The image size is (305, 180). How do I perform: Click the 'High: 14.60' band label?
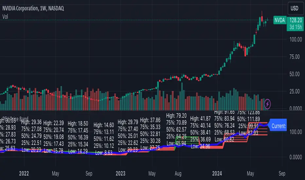(104, 125)
